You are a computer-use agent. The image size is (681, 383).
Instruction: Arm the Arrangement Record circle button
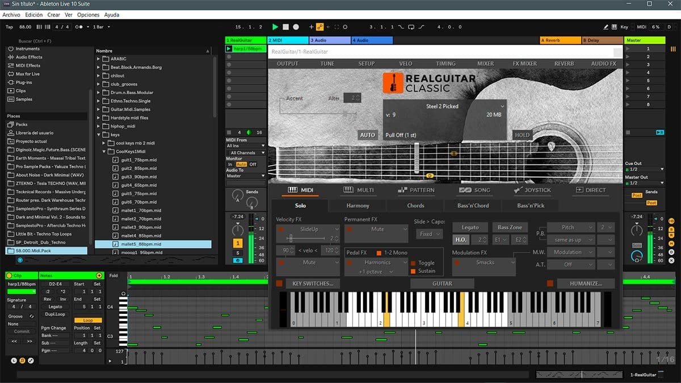(296, 27)
